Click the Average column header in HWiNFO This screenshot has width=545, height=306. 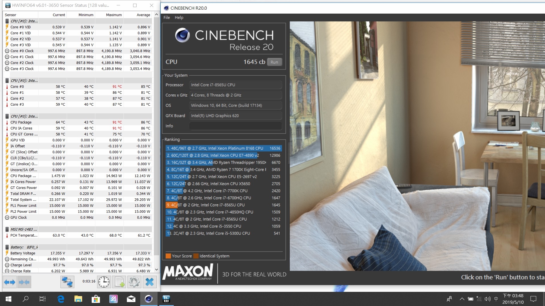138,15
